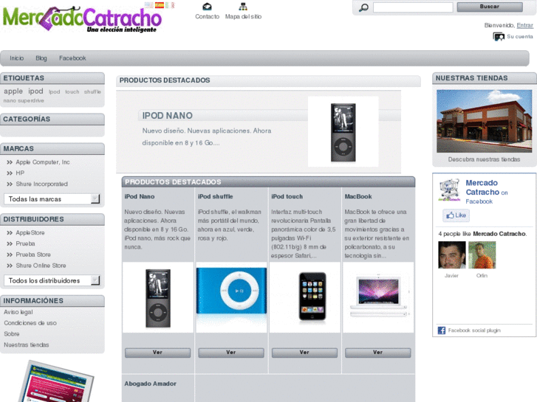Click Ver button under iPod shuffle
The height and width of the screenshot is (402, 537).
[x=231, y=353]
